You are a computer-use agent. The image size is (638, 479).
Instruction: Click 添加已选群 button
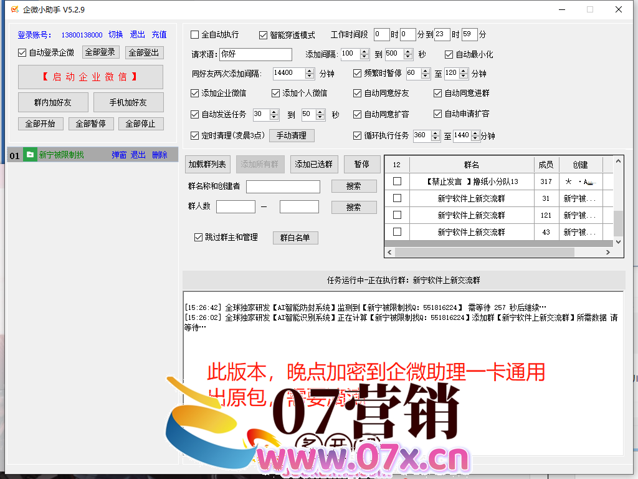click(x=314, y=164)
